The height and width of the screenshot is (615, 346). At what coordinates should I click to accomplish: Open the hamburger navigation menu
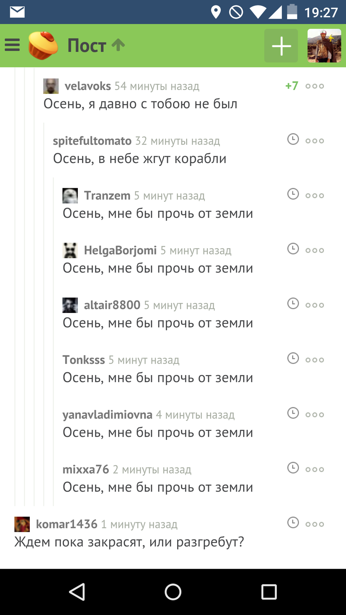click(12, 45)
